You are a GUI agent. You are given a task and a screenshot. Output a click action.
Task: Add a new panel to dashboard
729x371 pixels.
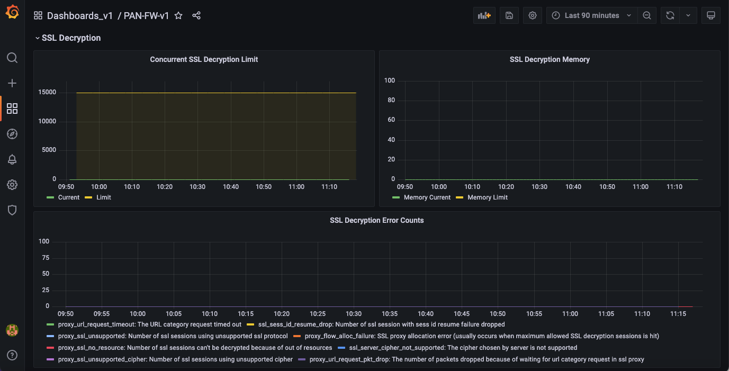click(484, 15)
